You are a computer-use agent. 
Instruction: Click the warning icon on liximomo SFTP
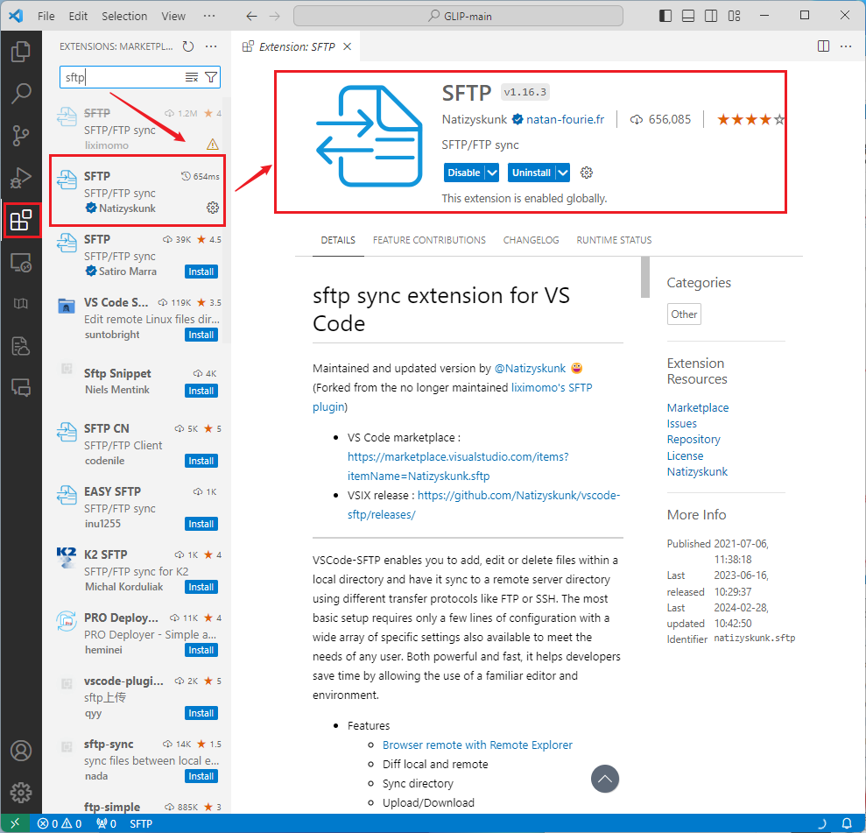(213, 145)
